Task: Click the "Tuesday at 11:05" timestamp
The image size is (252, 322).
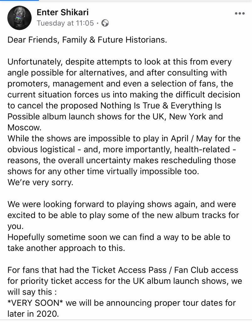Action: click(65, 23)
